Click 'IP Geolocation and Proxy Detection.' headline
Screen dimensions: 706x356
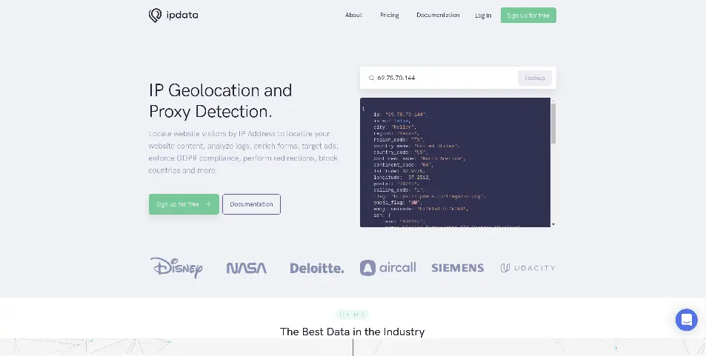tap(221, 101)
